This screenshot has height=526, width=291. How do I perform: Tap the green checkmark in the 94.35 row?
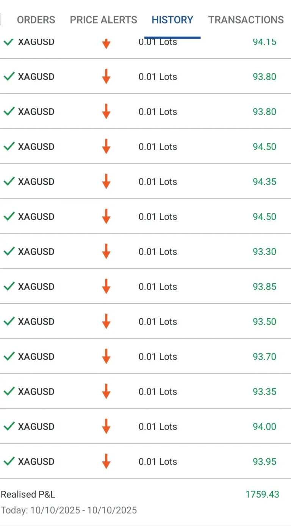tap(9, 181)
